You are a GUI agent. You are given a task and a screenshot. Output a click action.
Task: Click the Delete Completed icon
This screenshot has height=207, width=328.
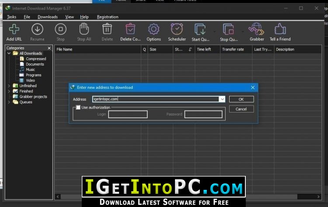pos(130,29)
